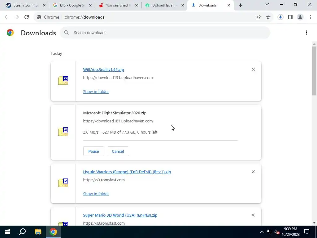Open Windows taskbar search
This screenshot has width=317, height=238.
coord(22,232)
